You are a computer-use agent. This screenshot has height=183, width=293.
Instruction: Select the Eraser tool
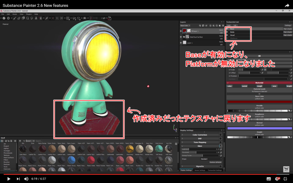(19, 18)
